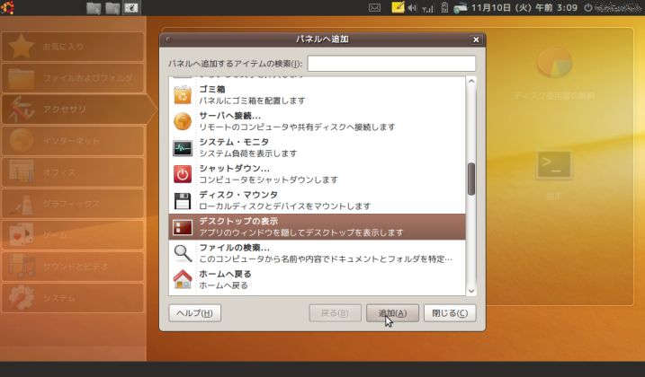Select the ディスク・マウンタ floppy icon
Viewport: 645px width, 377px height.
[183, 201]
